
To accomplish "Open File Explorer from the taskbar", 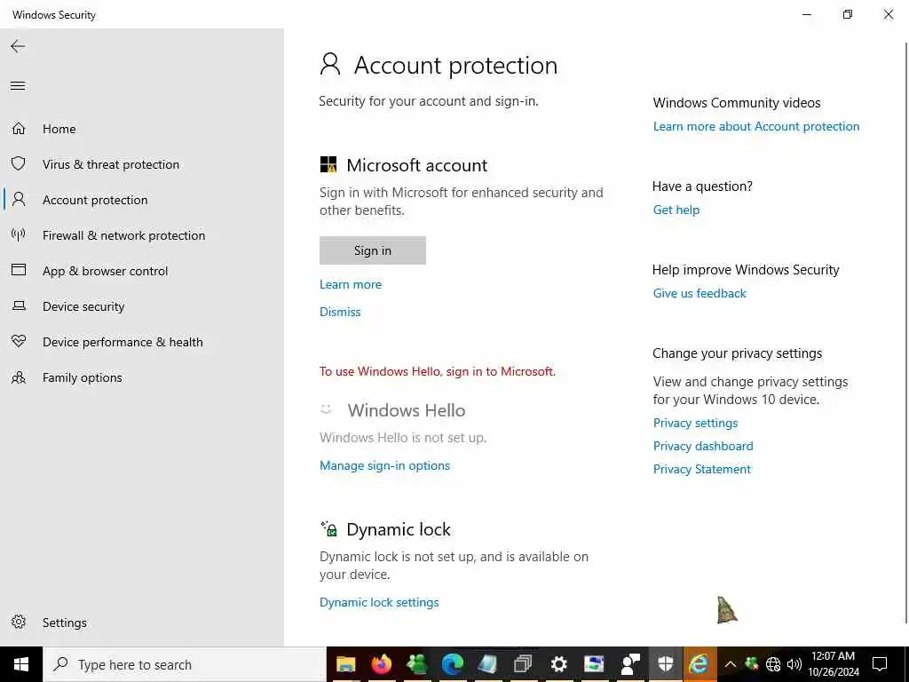I will coord(345,664).
